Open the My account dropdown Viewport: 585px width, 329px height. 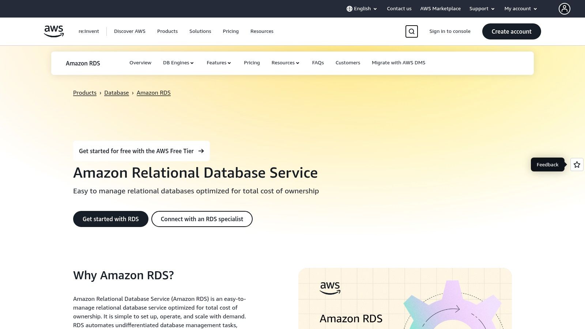coord(520,9)
